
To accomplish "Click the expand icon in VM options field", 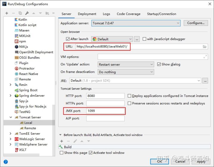I will pyautogui.click(x=205, y=57).
